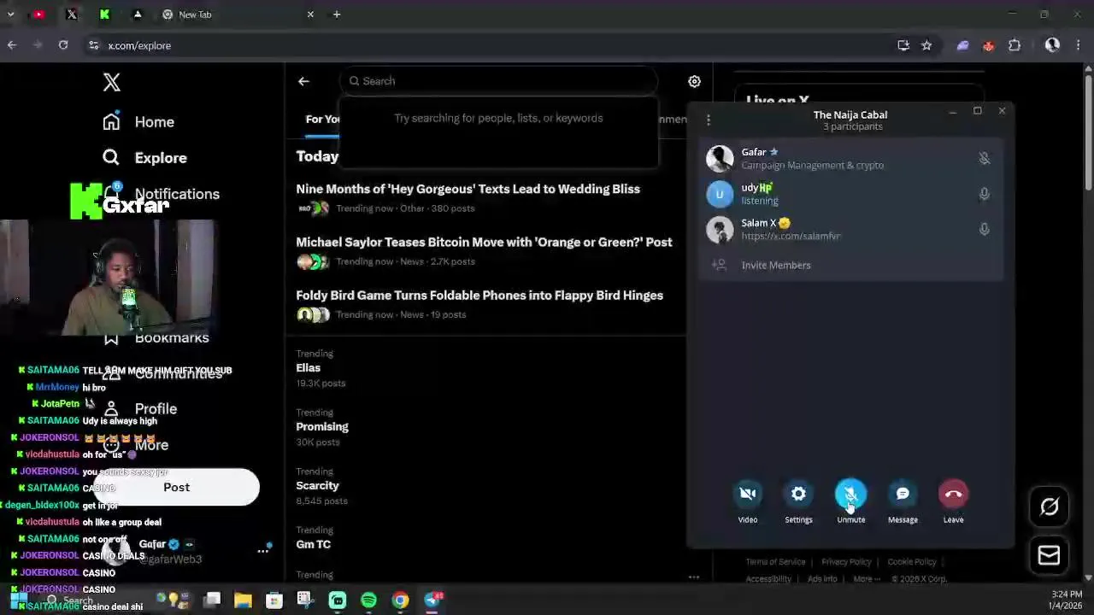Open Chrome three-dot menu
Viewport: 1094px width, 615px height.
[x=1078, y=45]
